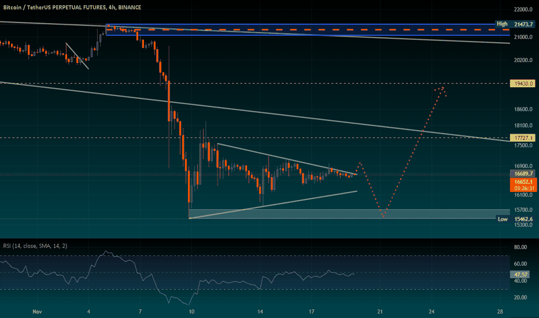The width and height of the screenshot is (539, 318).
Task: Select the orange dashed line in blue resistance box
Action: pos(308,30)
